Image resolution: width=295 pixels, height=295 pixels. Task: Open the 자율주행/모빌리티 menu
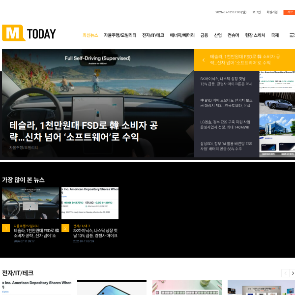click(x=120, y=35)
